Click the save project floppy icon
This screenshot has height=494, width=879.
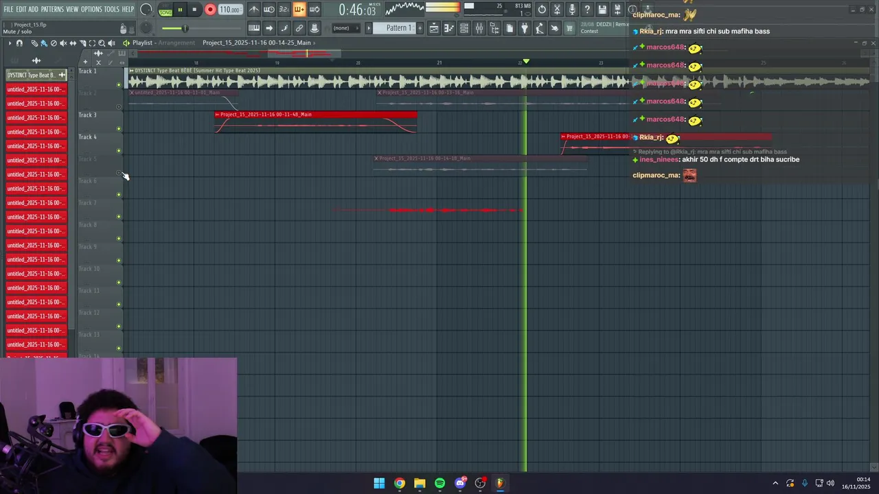coord(602,10)
